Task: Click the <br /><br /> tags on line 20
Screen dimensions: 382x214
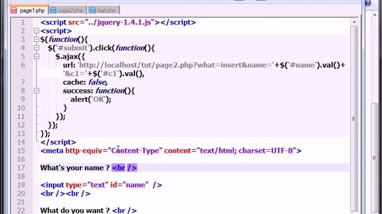Action: click(66, 193)
